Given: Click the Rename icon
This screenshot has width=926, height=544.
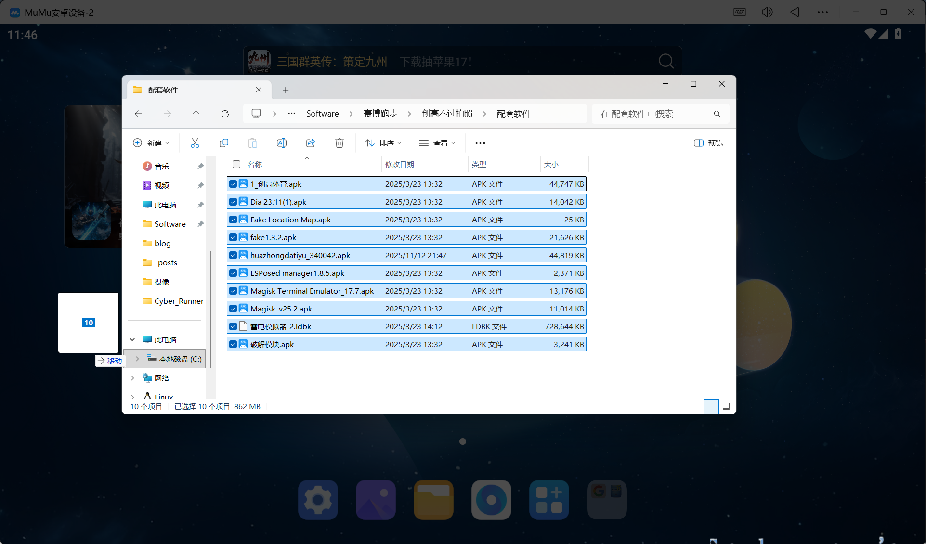Looking at the screenshot, I should (x=282, y=143).
